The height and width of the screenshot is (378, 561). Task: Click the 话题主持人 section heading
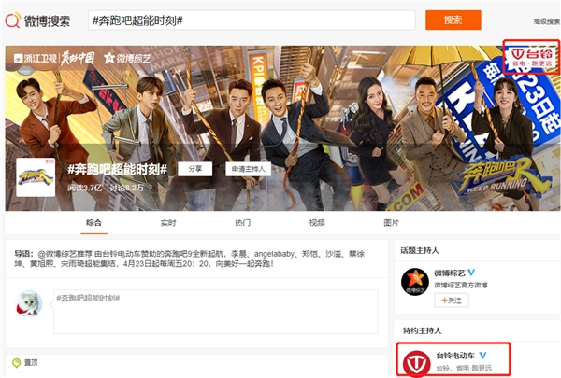coord(420,250)
